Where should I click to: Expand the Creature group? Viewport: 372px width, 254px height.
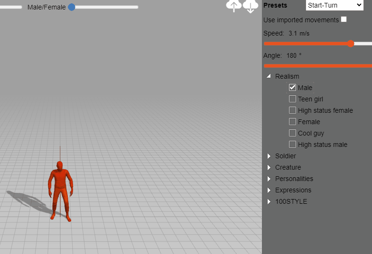click(269, 167)
